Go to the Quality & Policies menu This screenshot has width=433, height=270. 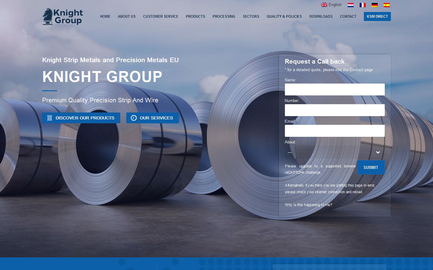[x=284, y=16]
